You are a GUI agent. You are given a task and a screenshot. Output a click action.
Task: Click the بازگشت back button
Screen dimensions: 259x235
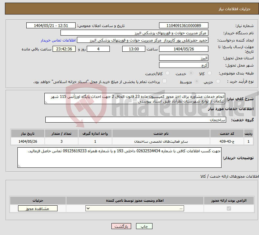(x=121, y=226)
